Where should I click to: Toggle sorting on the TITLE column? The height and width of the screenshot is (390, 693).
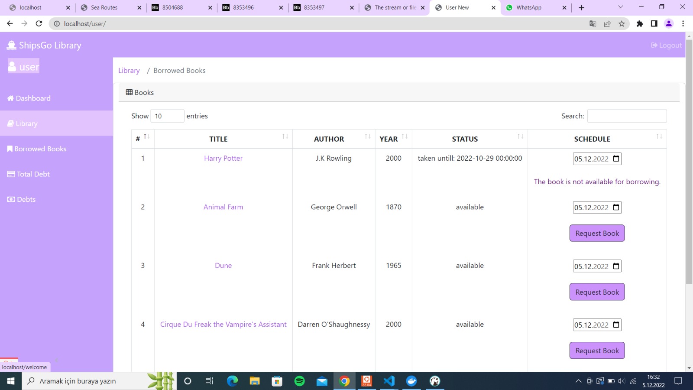tap(285, 136)
